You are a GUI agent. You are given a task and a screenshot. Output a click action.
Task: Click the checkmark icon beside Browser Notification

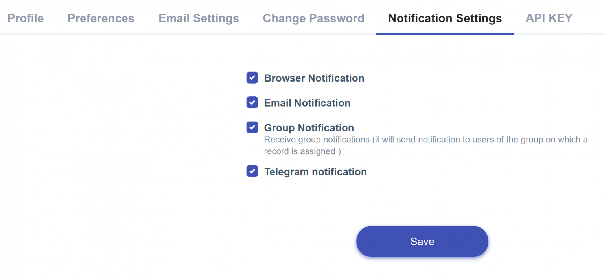pyautogui.click(x=252, y=78)
